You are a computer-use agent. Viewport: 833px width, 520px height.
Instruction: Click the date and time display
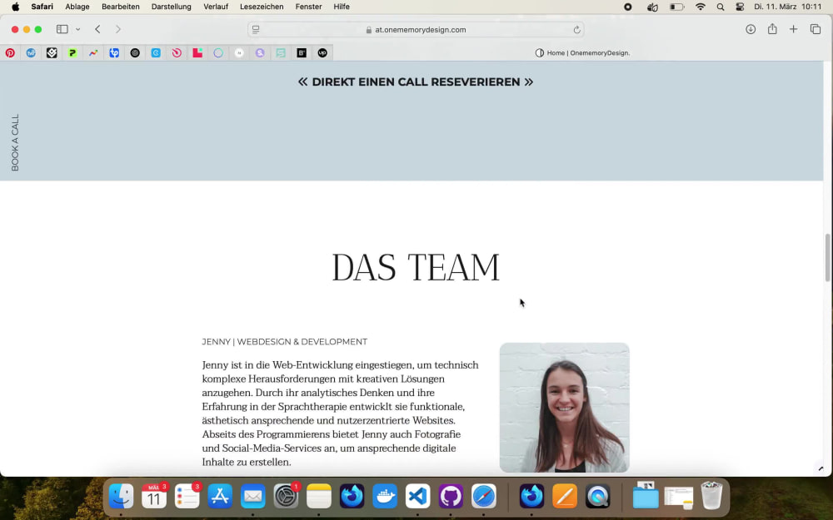tap(788, 7)
